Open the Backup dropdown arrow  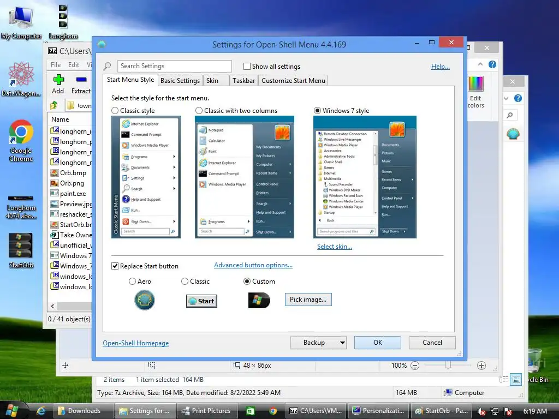coord(342,343)
